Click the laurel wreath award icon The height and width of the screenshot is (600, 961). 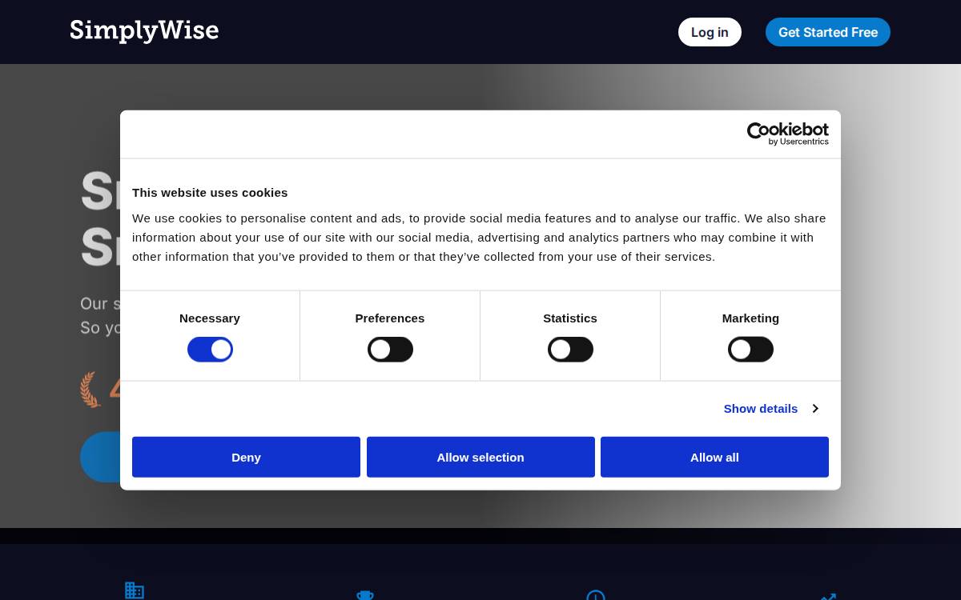tap(90, 390)
